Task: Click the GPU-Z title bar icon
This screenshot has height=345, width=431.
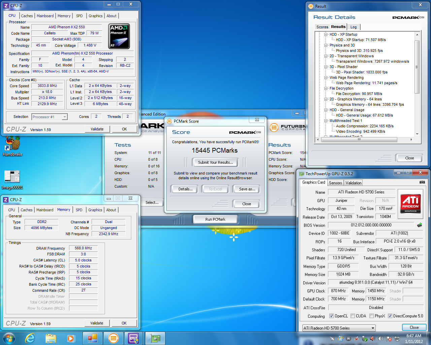Action: click(x=302, y=174)
